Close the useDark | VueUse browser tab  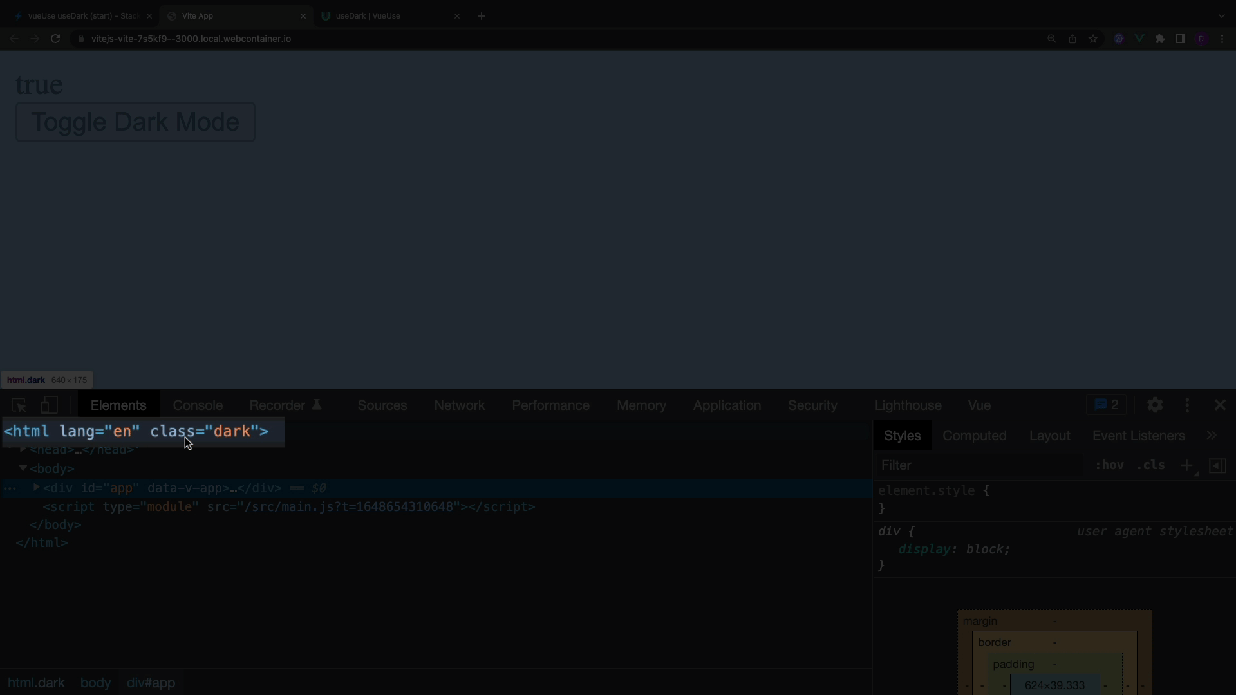pyautogui.click(x=457, y=16)
